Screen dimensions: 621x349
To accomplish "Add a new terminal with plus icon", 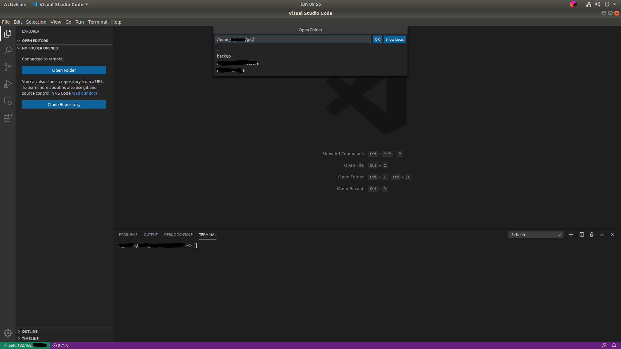I will click(571, 235).
